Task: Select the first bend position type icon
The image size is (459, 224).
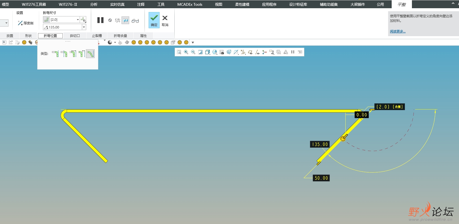Action: 55,54
